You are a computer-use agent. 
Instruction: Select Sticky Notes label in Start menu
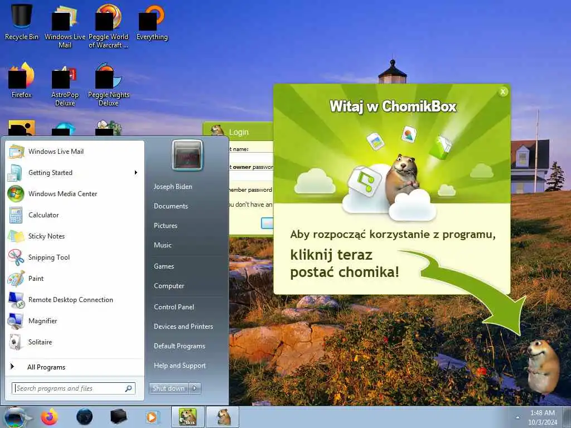coord(46,236)
